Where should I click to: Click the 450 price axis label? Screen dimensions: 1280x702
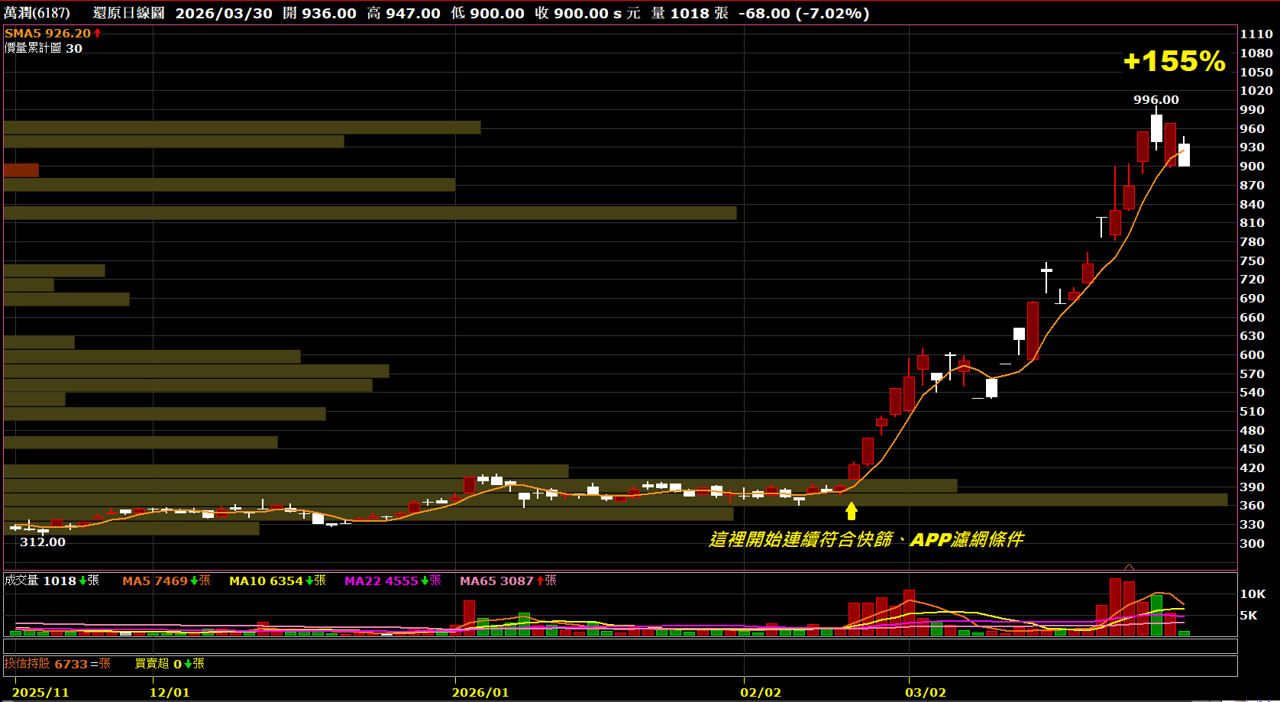(1252, 449)
